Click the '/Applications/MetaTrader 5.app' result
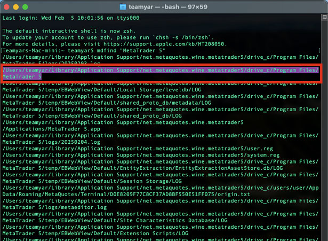Screen dimensions: 328x241 (51, 129)
